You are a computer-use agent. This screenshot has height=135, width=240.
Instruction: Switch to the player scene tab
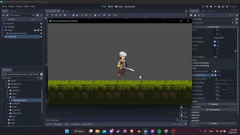[66, 11]
